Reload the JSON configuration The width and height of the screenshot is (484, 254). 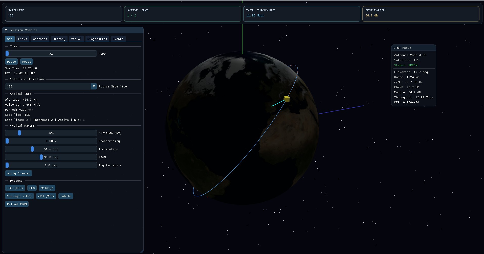[17, 204]
